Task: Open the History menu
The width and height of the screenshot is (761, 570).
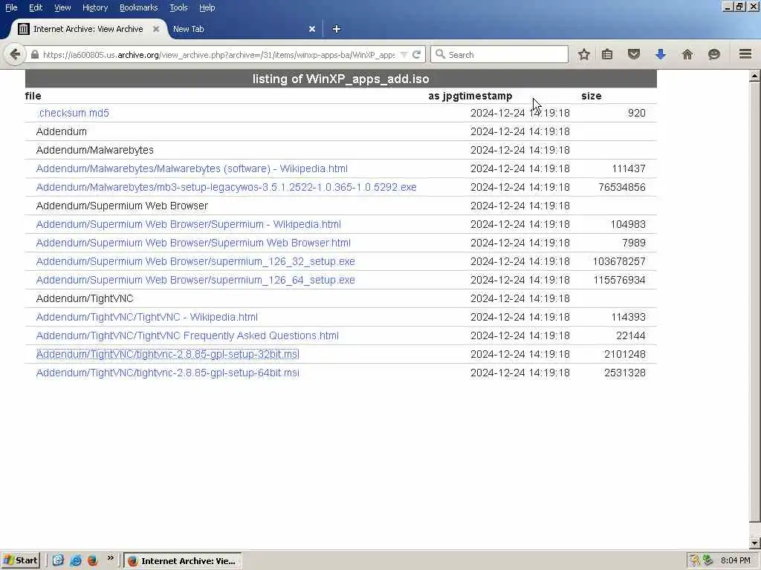Action: tap(94, 7)
